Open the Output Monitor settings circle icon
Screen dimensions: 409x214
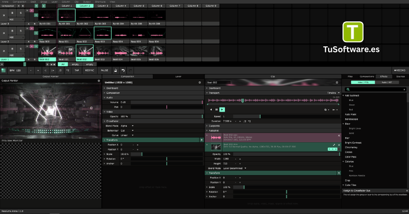point(99,81)
